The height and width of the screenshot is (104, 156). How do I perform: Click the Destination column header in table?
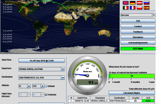click(x=119, y=98)
